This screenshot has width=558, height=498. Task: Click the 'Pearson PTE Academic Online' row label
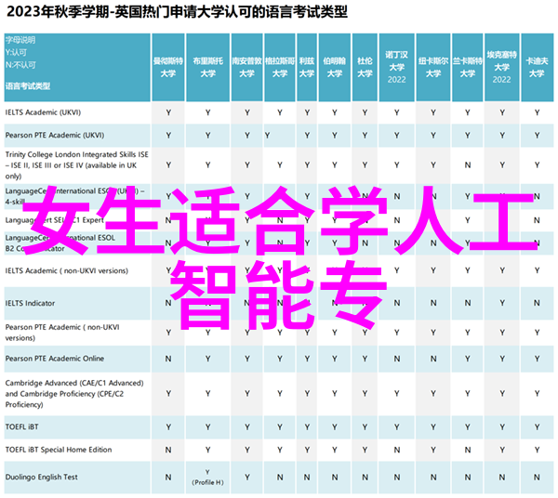click(55, 359)
